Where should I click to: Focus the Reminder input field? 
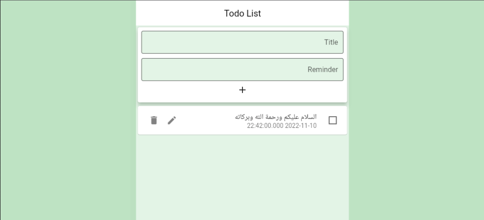[242, 70]
